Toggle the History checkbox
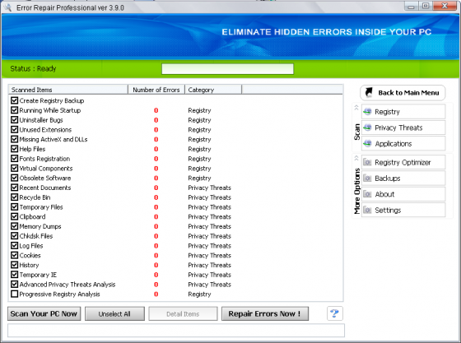This screenshot has height=343, width=461. tap(14, 265)
